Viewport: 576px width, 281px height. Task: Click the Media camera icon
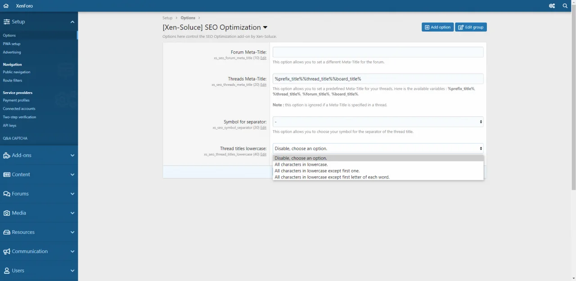(x=6, y=213)
